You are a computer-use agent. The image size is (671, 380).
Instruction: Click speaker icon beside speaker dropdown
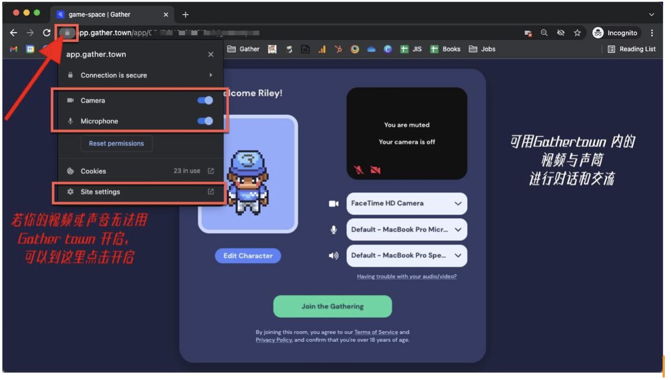click(x=333, y=256)
